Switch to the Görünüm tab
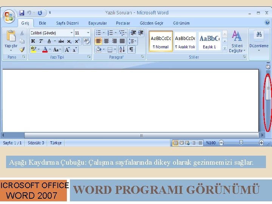This screenshot has height=204, width=272. coord(181,23)
